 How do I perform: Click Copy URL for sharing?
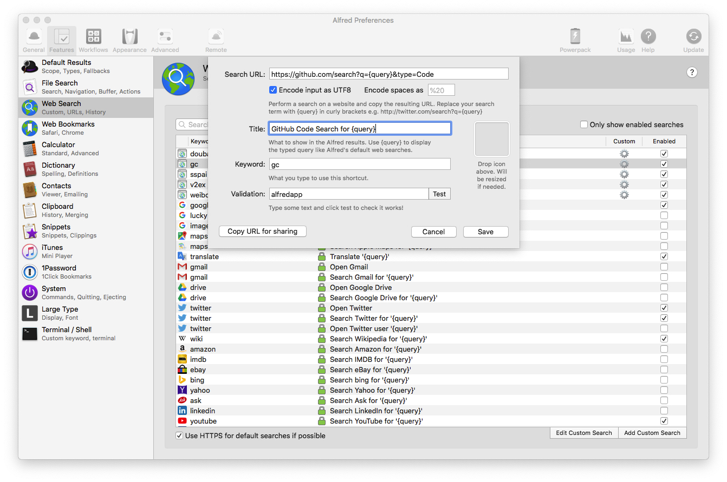point(262,231)
